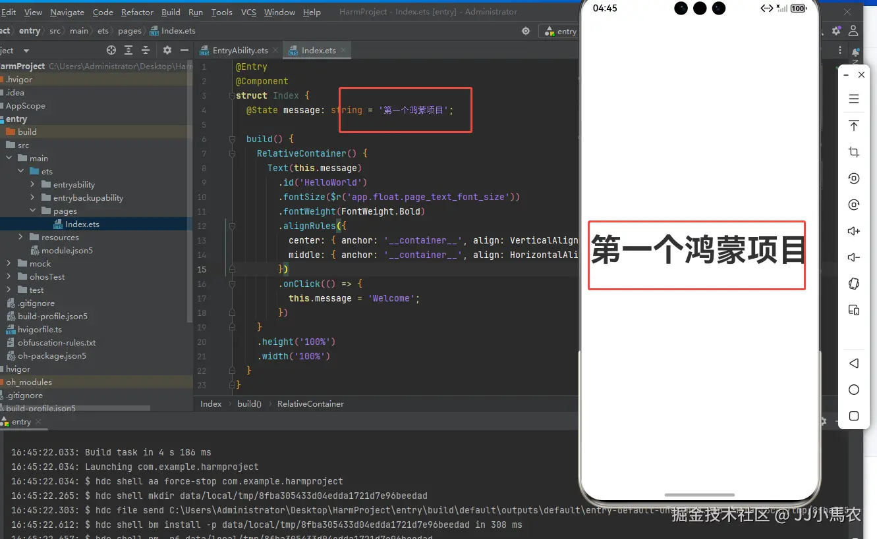This screenshot has width=877, height=539.
Task: Click the ets breadcrumb in navigation bar
Action: [102, 31]
